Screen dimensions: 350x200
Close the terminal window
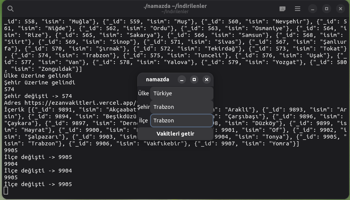[x=341, y=9]
